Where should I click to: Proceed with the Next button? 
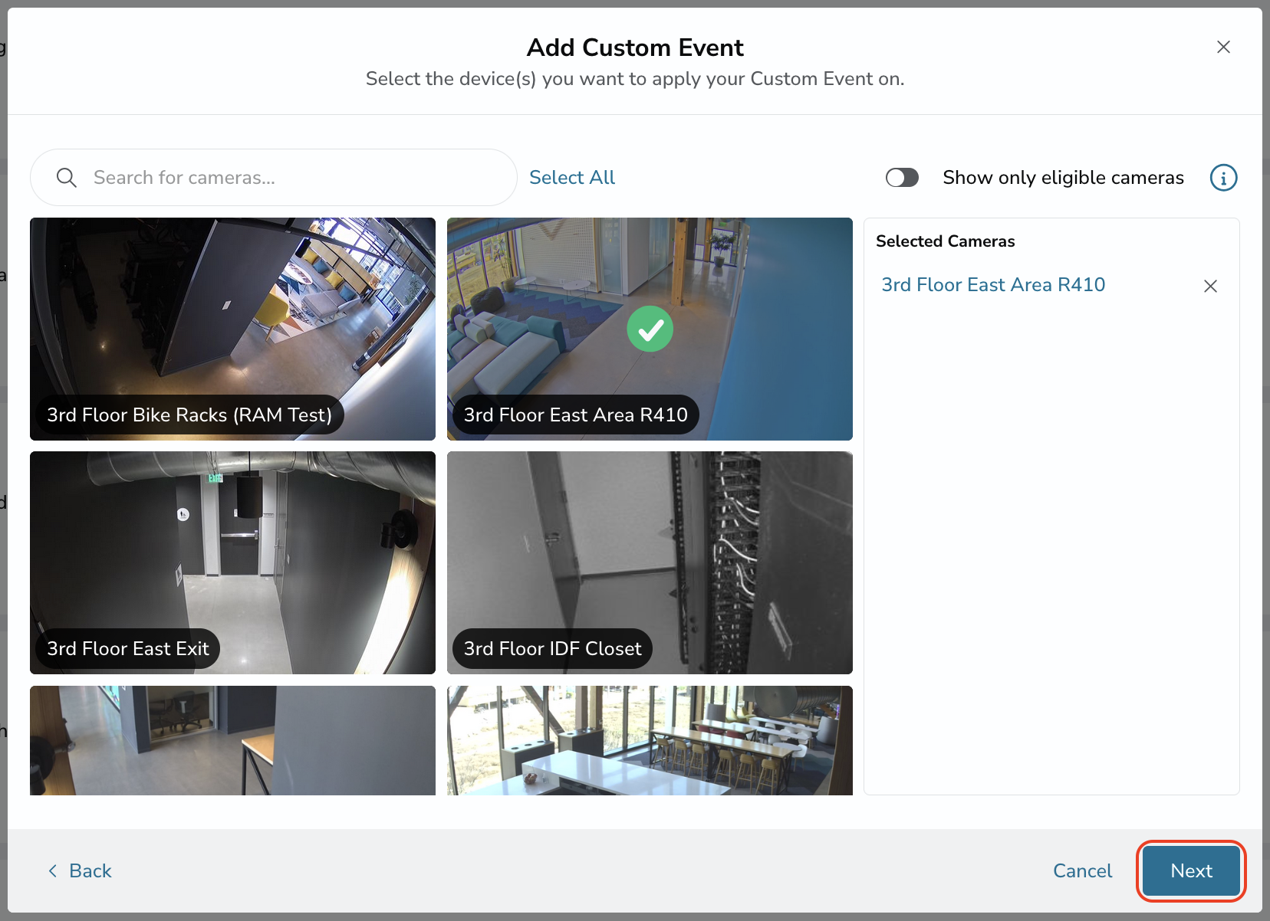1191,871
